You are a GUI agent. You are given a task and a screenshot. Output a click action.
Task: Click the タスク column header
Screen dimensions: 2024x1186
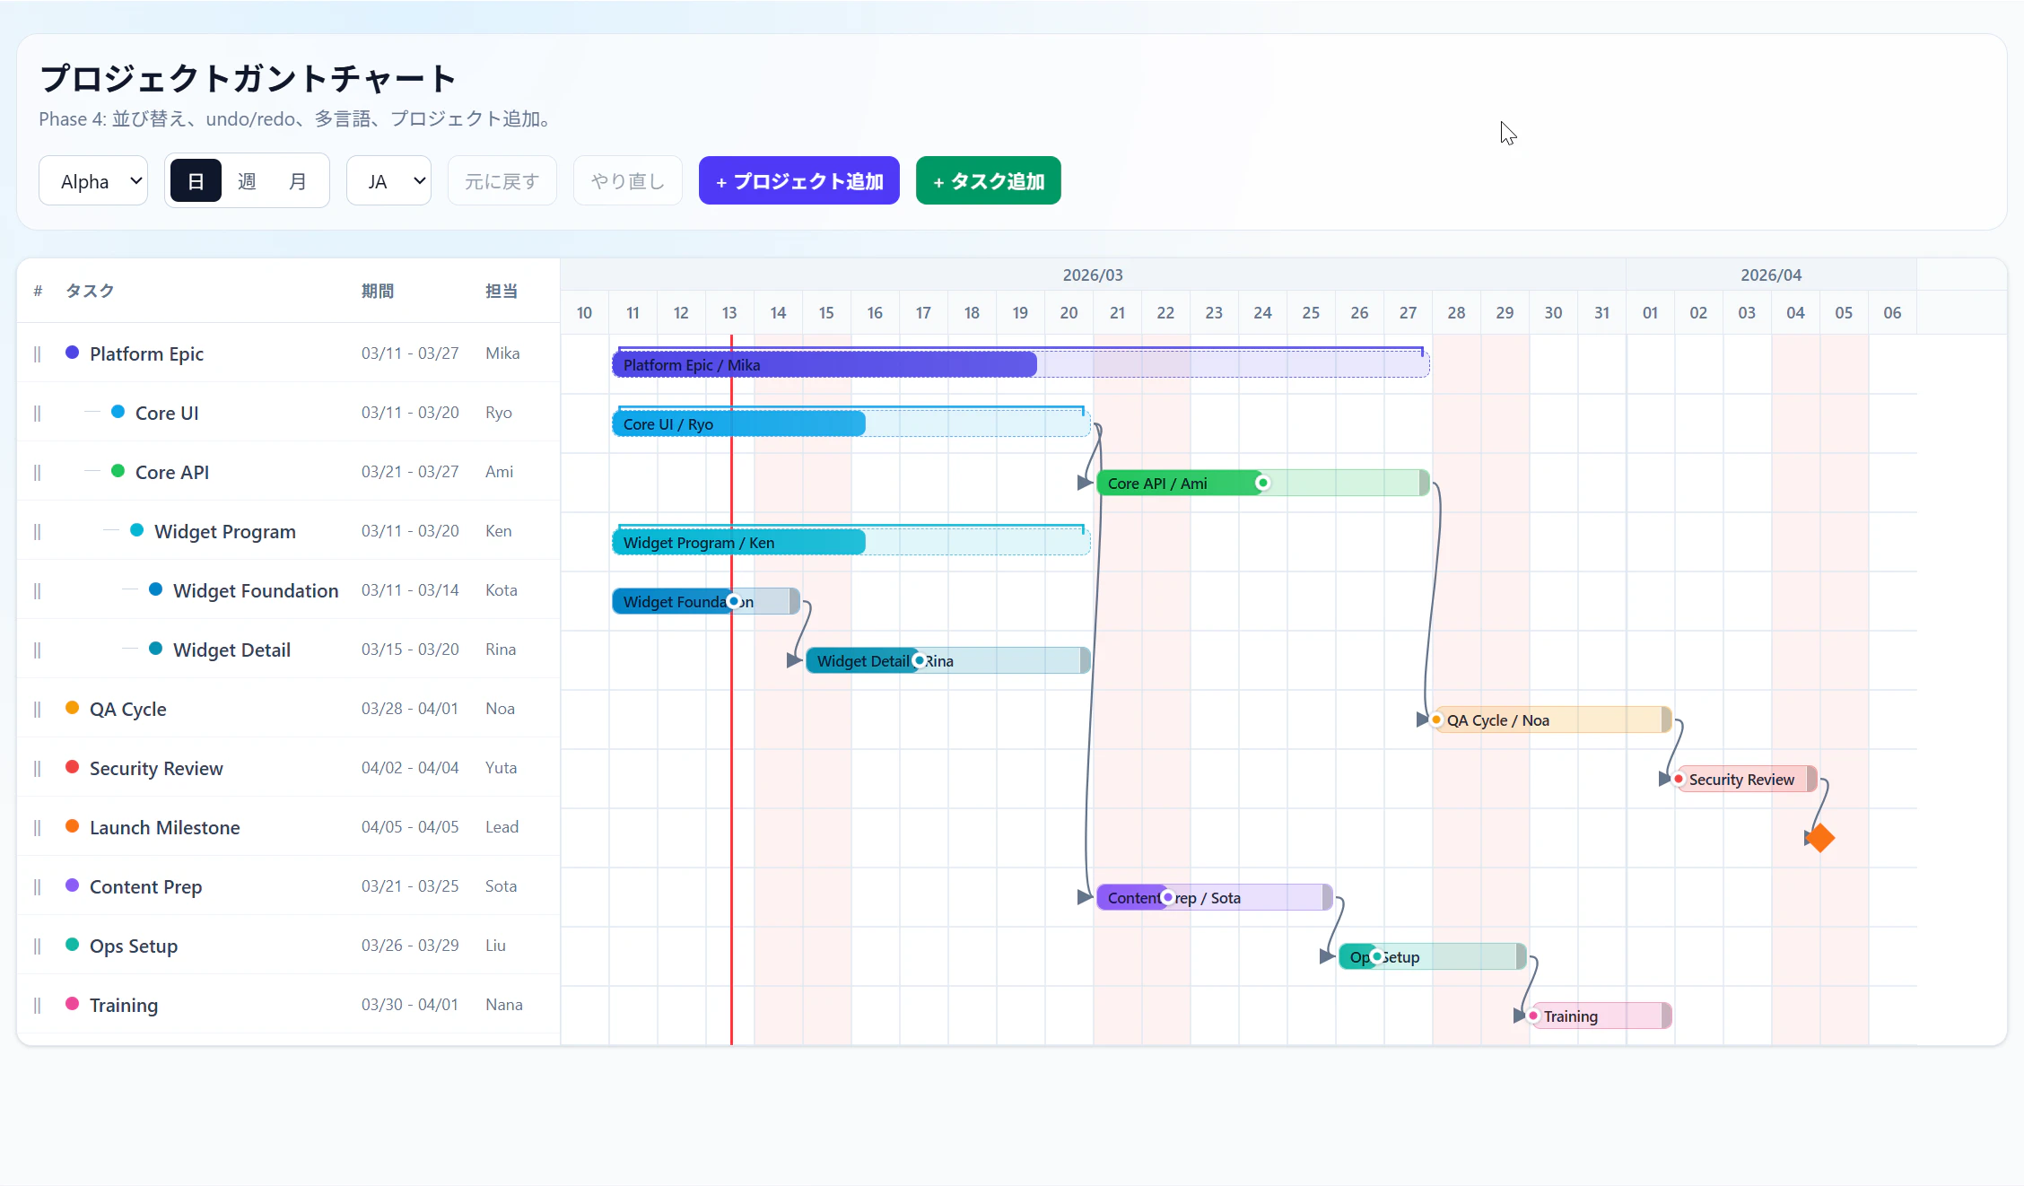(90, 291)
